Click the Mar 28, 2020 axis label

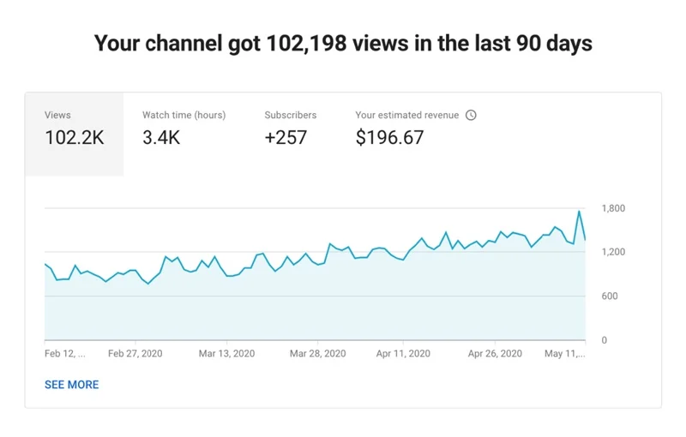pos(317,353)
